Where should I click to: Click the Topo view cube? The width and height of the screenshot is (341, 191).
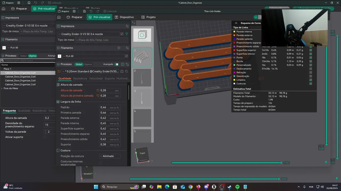coord(142,153)
